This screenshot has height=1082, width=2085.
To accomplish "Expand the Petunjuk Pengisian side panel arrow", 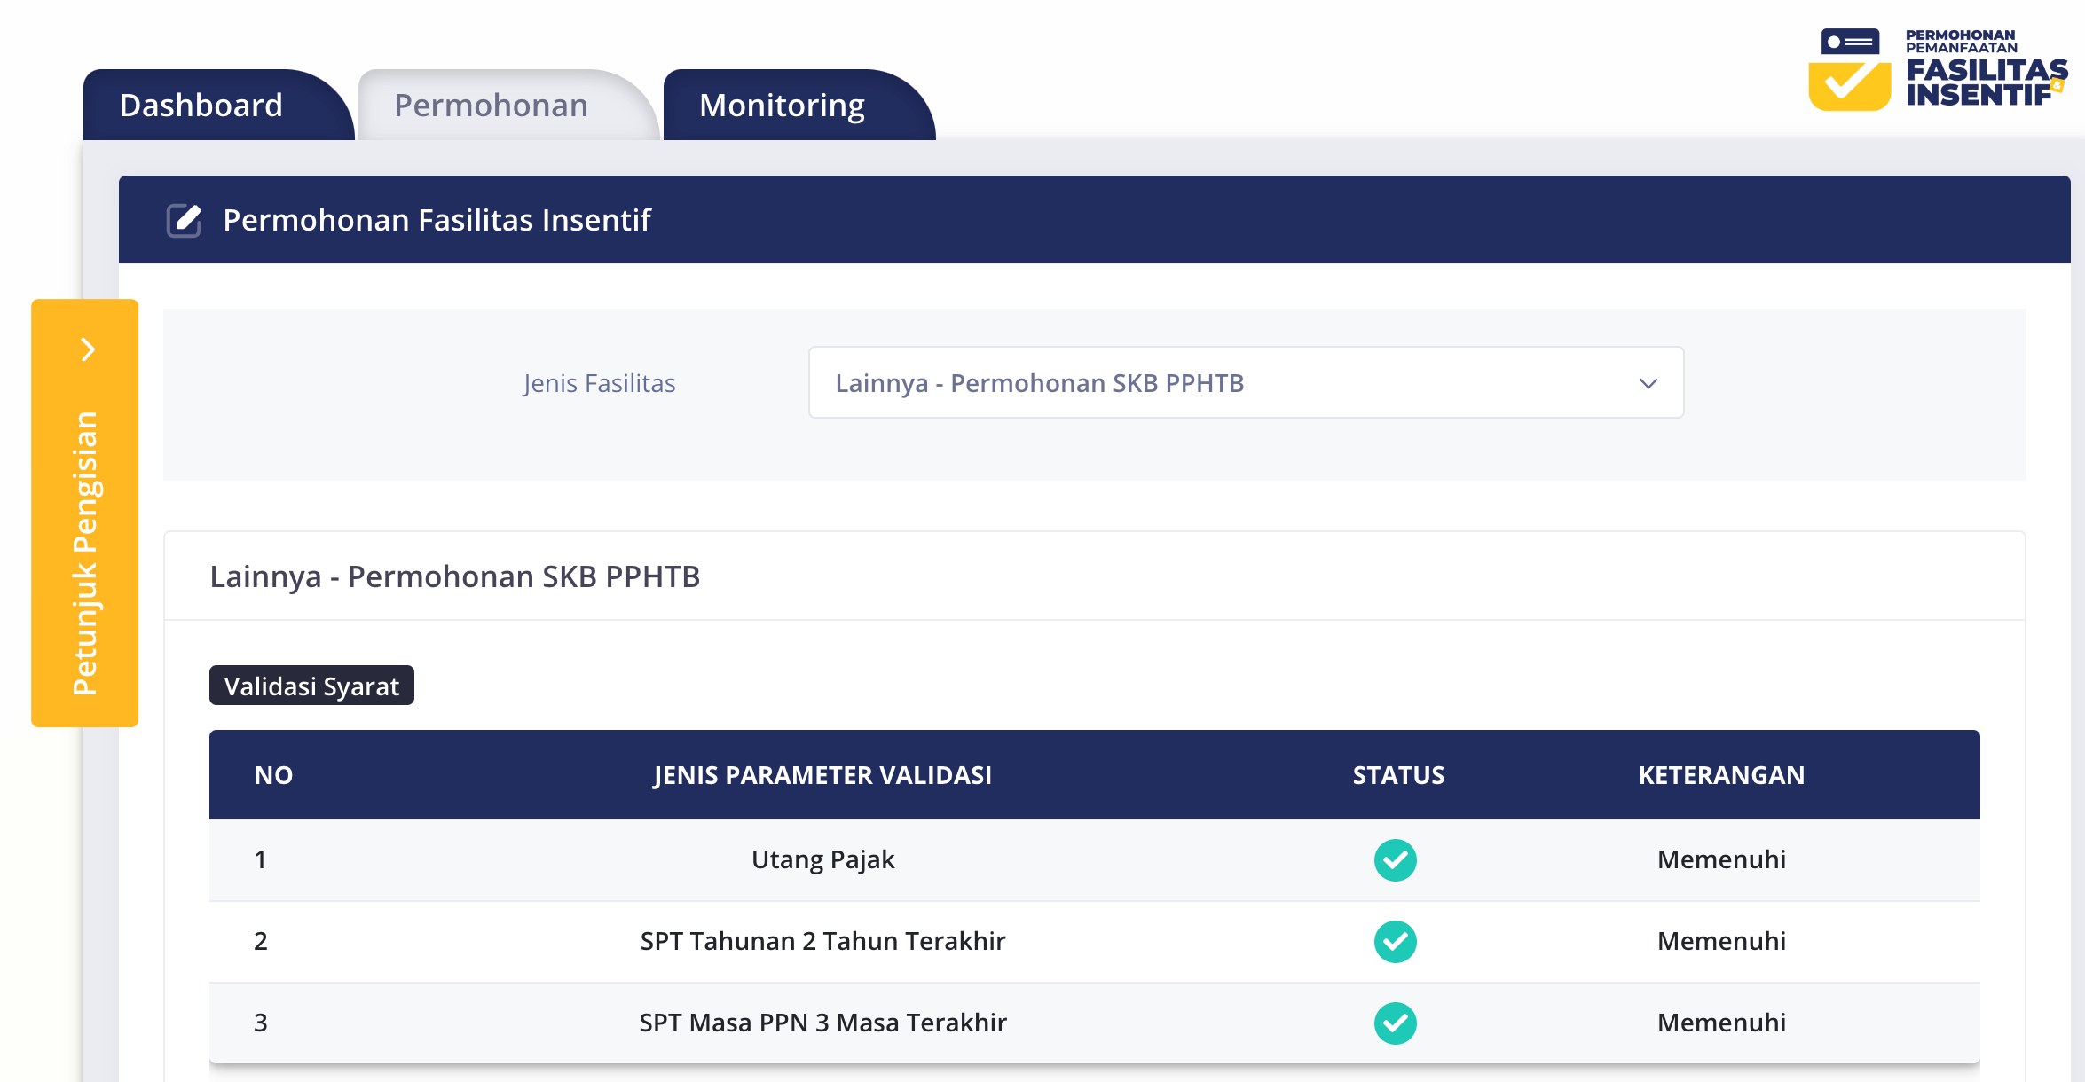I will click(x=87, y=349).
